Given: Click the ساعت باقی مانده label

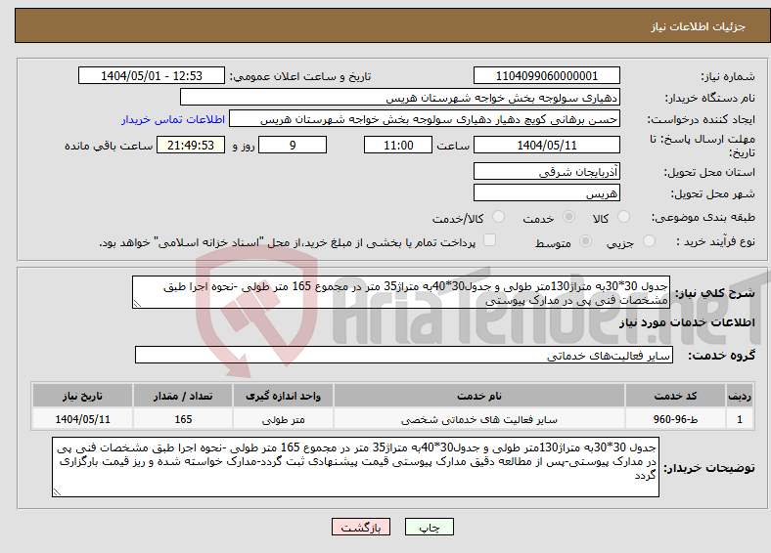Looking at the screenshot, I should click(109, 146).
